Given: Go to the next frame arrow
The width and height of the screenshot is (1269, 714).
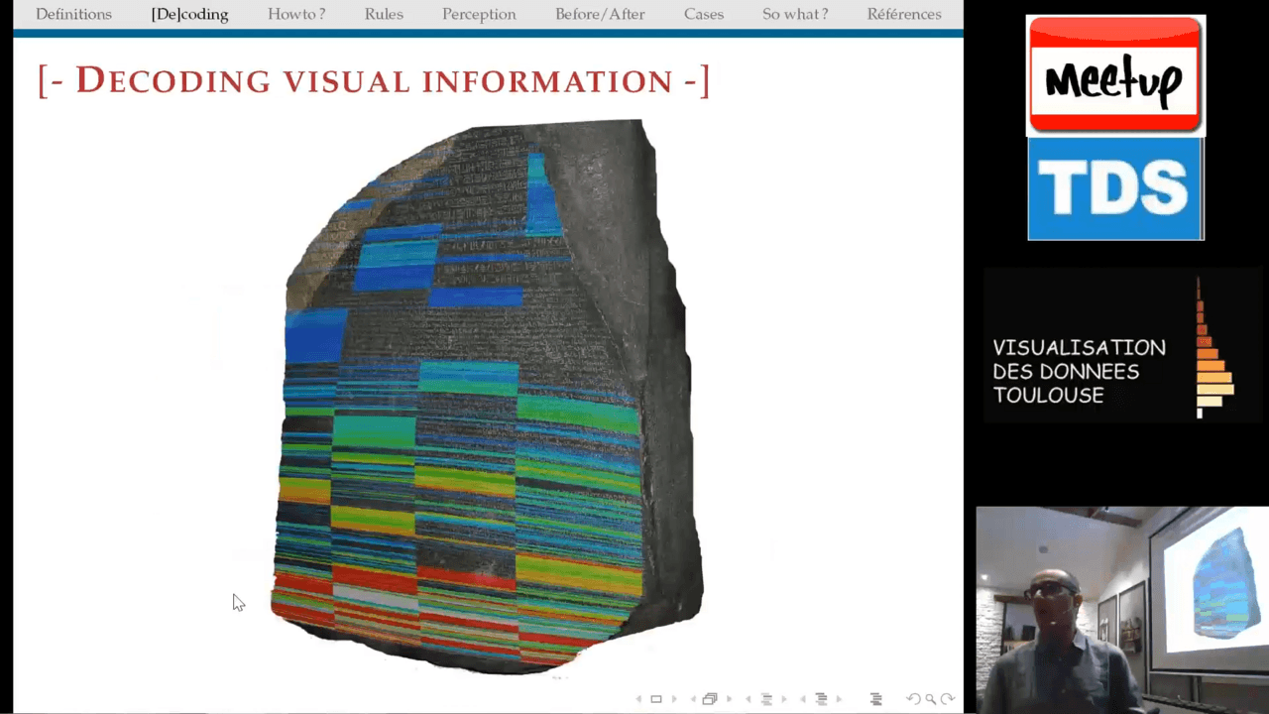Looking at the screenshot, I should (730, 699).
